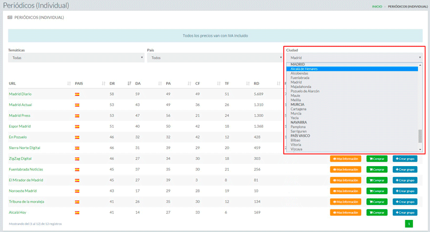The width and height of the screenshot is (430, 232).
Task: Click Mas información for Alcalá Hoy
Action: click(x=346, y=213)
